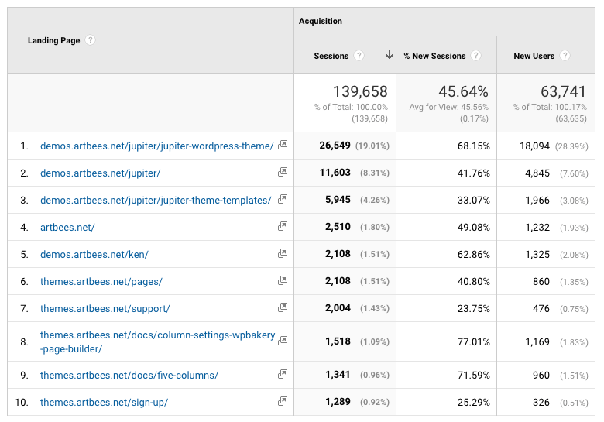
Task: Select total new users 63,741
Action: 563,91
